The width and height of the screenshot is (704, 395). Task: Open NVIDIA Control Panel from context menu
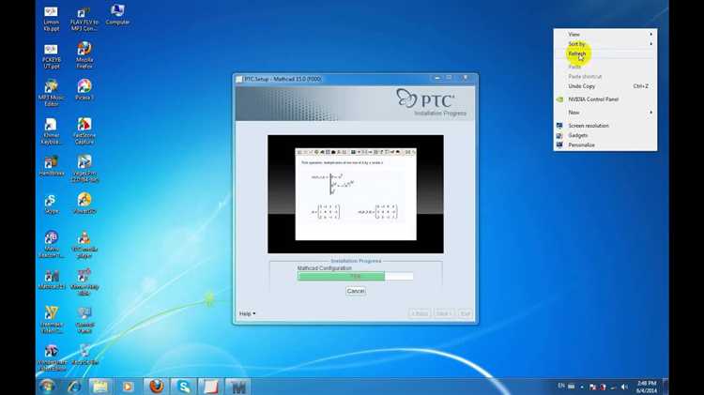tap(605, 99)
